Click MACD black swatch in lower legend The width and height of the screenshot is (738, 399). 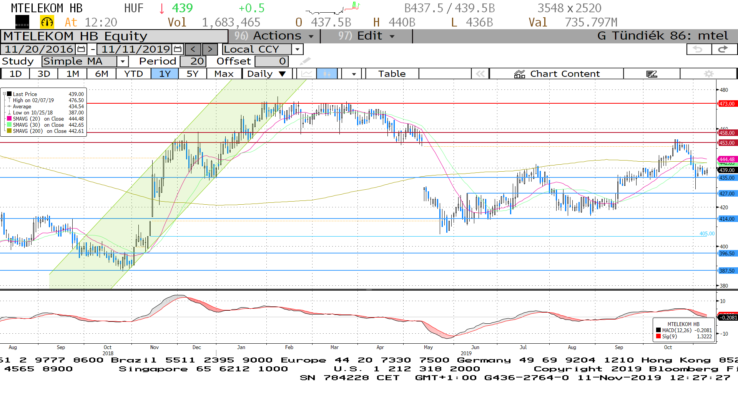(x=658, y=330)
